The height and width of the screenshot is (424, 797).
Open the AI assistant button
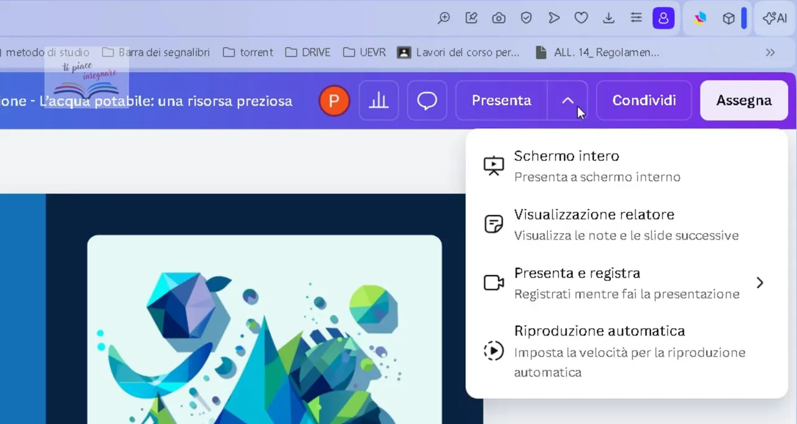point(775,18)
